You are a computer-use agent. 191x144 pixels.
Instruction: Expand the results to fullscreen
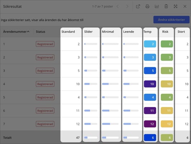click(176, 6)
